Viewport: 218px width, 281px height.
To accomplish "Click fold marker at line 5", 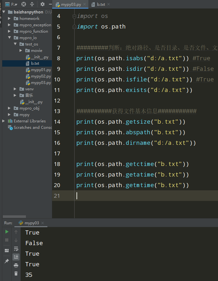I will [74, 27].
